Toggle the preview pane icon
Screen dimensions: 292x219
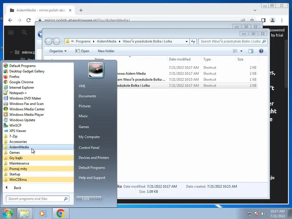point(251,51)
